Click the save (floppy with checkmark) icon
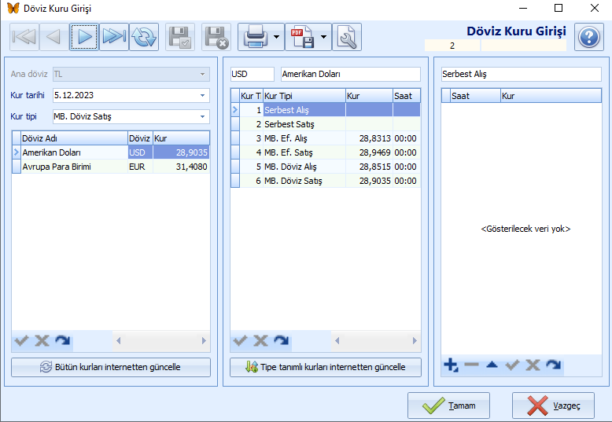 pyautogui.click(x=180, y=37)
